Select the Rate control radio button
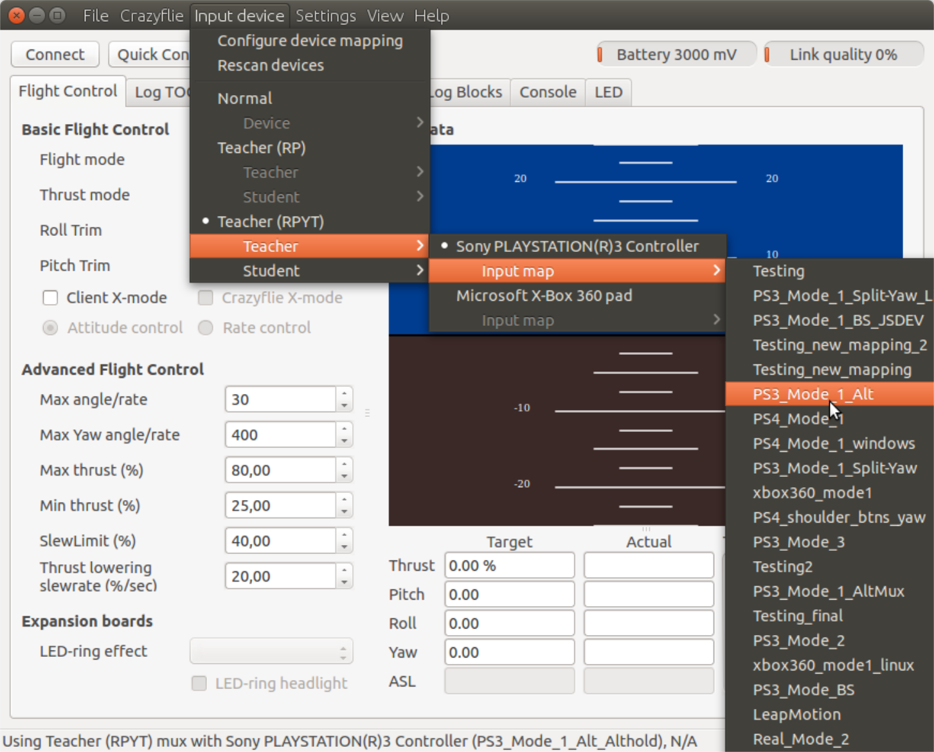 click(206, 328)
